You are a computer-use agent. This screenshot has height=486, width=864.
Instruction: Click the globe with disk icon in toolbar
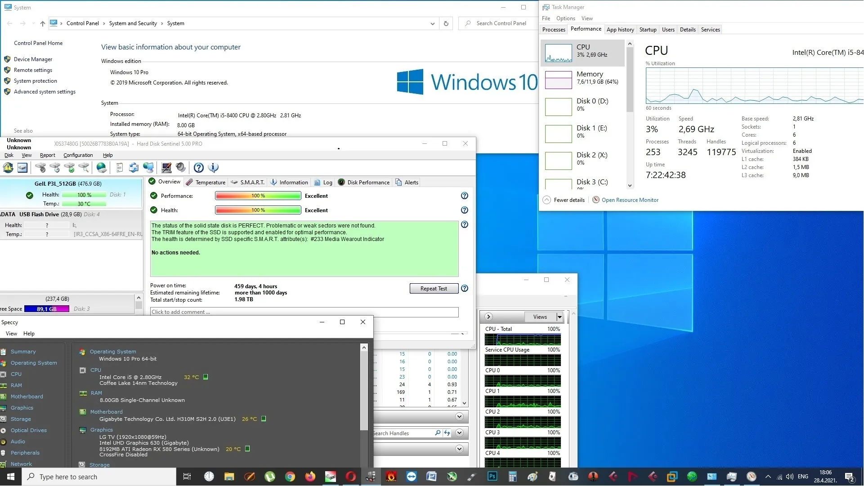pyautogui.click(x=102, y=168)
